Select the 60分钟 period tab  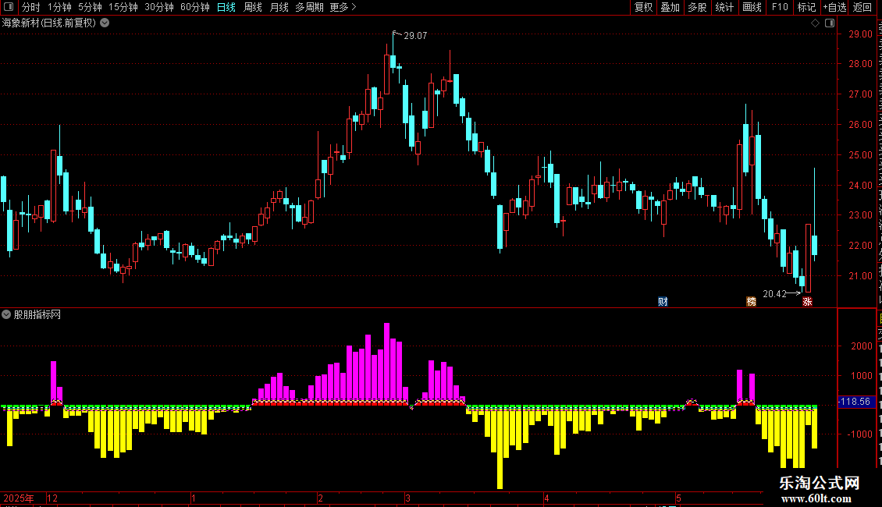(194, 7)
